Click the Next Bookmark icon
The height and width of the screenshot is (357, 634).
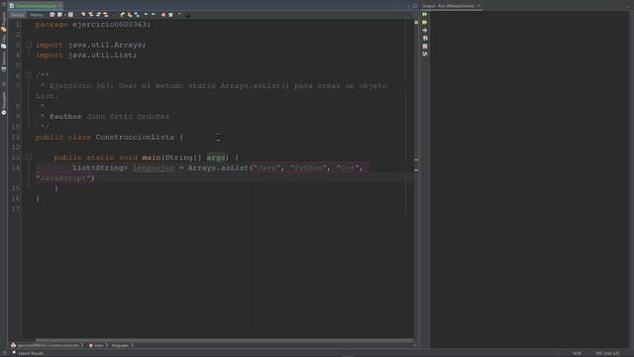point(130,15)
